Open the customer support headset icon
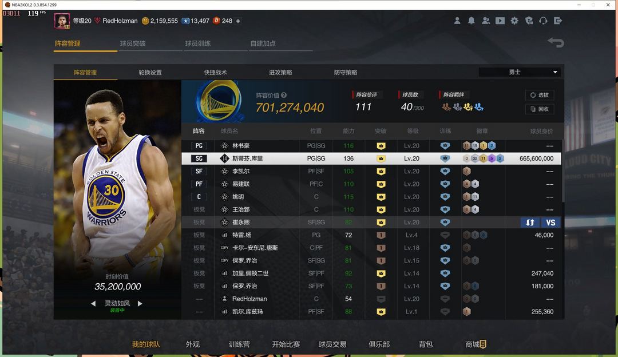 click(x=543, y=21)
